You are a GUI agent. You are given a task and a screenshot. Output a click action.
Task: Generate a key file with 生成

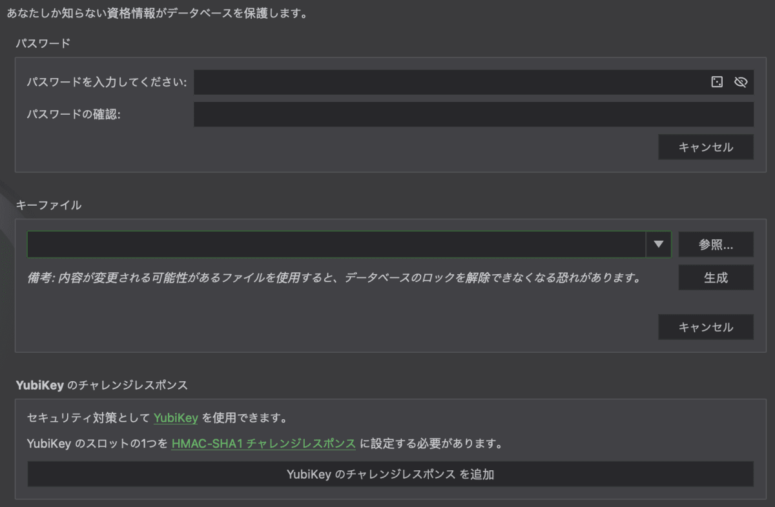click(x=716, y=277)
